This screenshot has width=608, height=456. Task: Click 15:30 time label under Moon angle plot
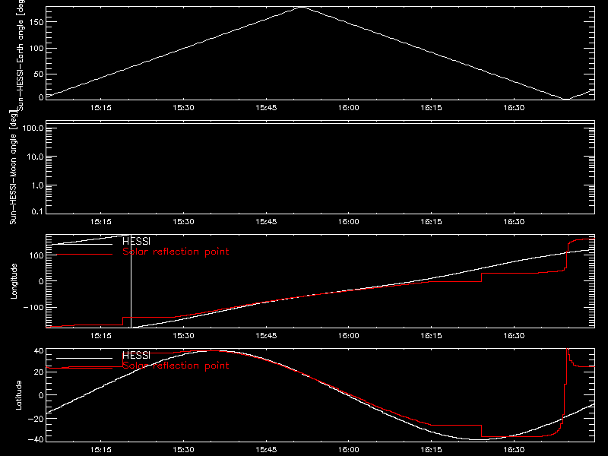click(183, 222)
